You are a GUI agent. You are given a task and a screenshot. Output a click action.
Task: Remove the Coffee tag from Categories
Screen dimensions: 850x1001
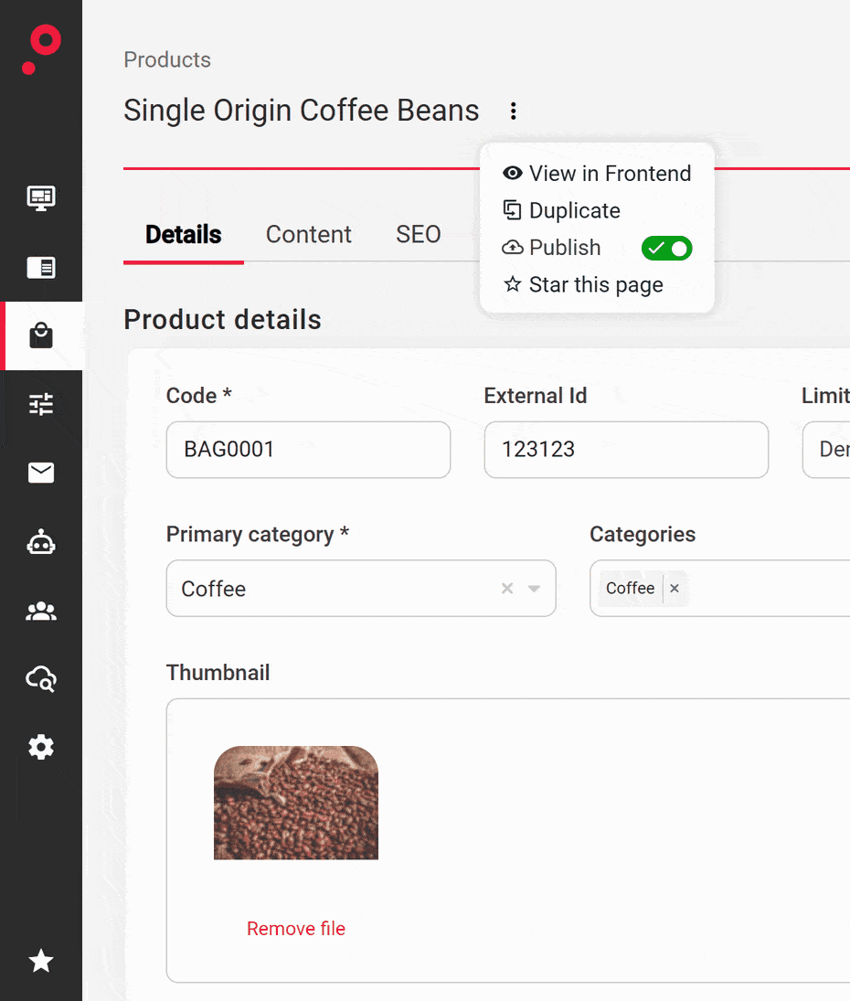(675, 588)
